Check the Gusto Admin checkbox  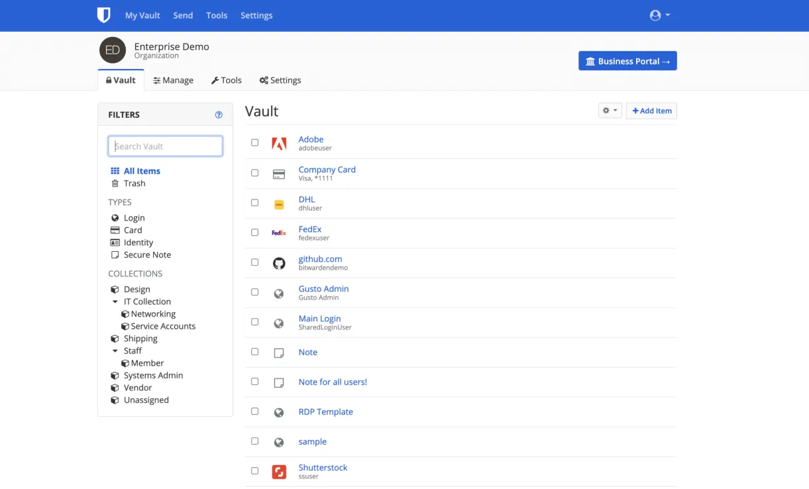[x=254, y=292]
